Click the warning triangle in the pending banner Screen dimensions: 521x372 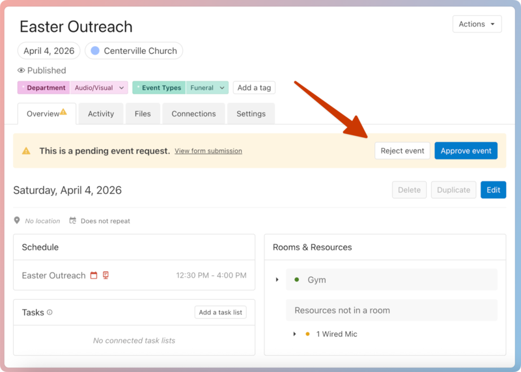26,151
